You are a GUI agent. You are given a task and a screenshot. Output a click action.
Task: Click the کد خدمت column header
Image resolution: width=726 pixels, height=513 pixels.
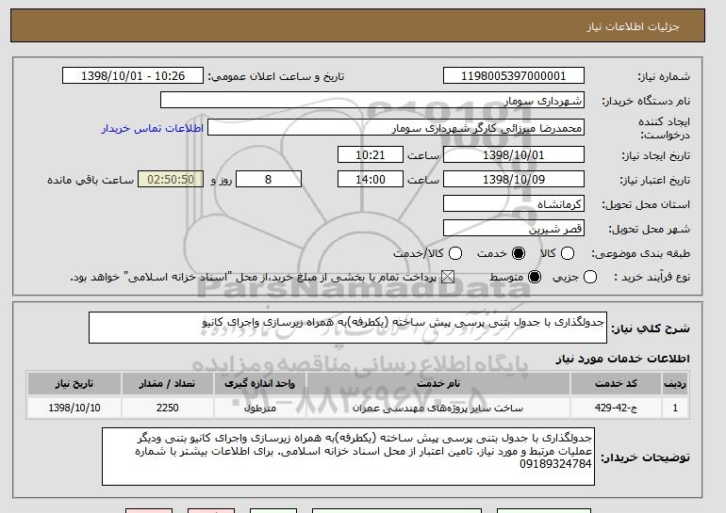tap(616, 384)
